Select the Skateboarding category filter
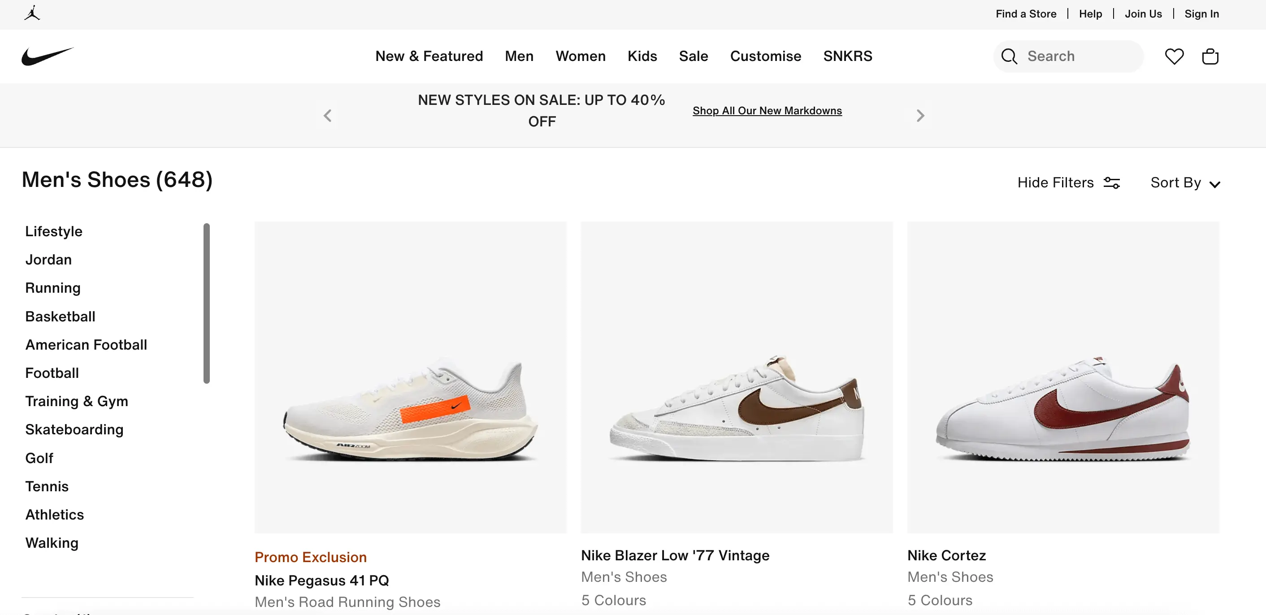 tap(74, 429)
